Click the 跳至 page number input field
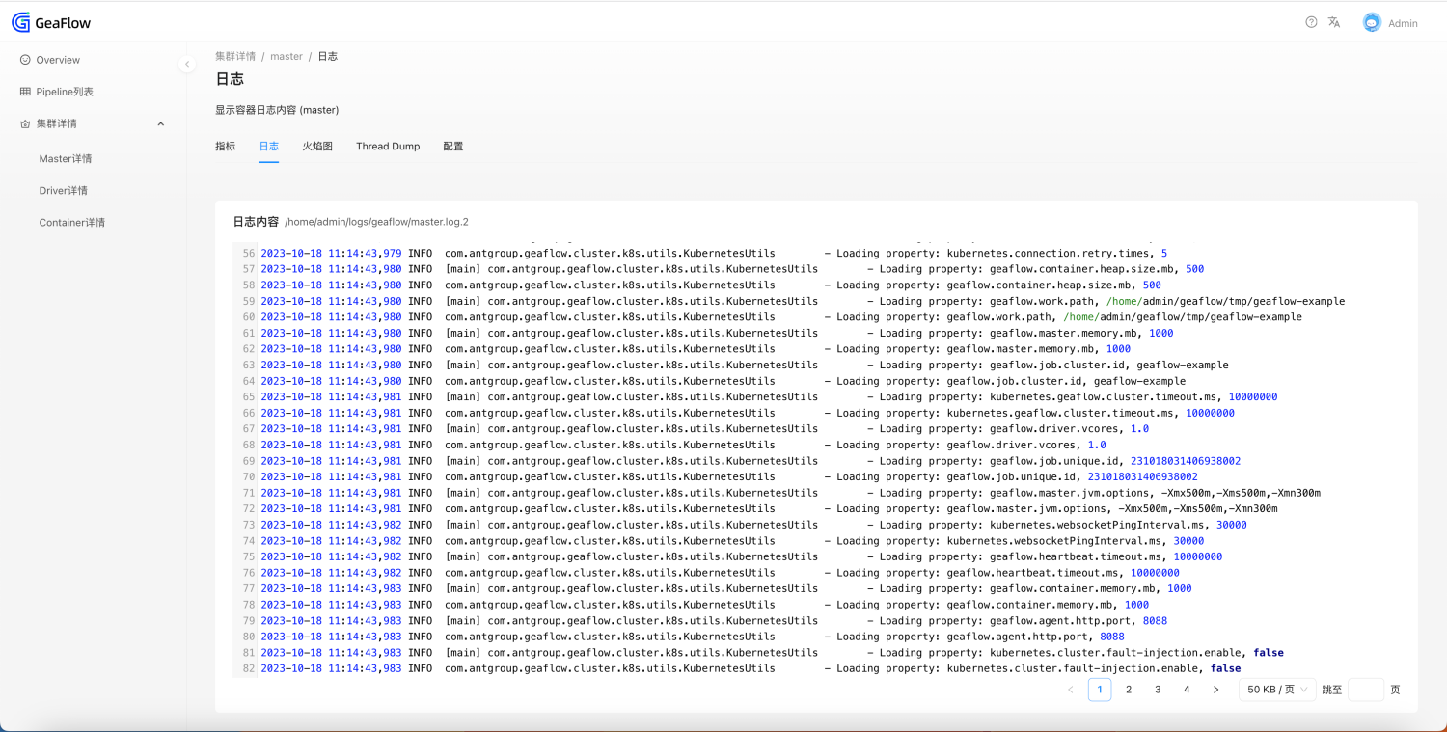Viewport: 1447px width, 732px height. click(x=1366, y=689)
